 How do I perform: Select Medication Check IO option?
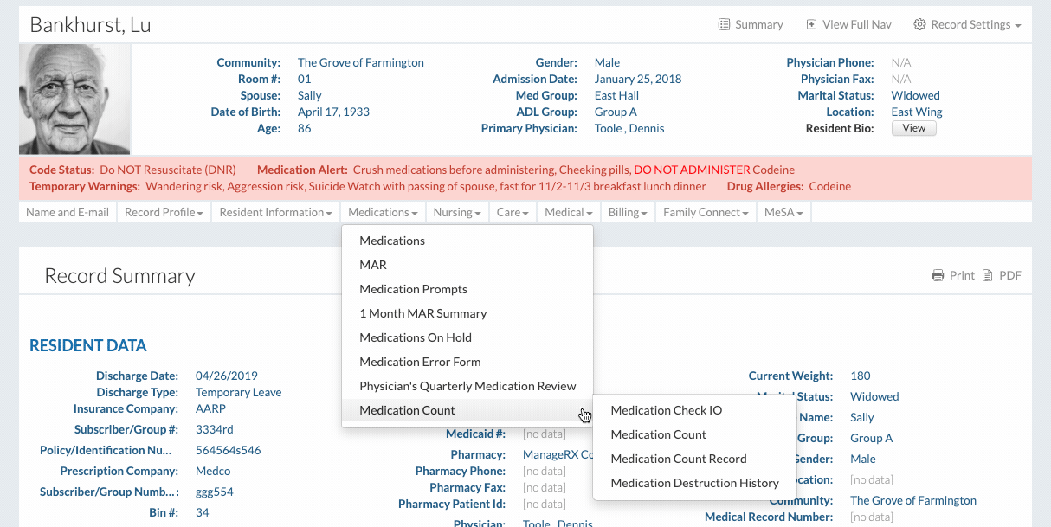point(666,410)
